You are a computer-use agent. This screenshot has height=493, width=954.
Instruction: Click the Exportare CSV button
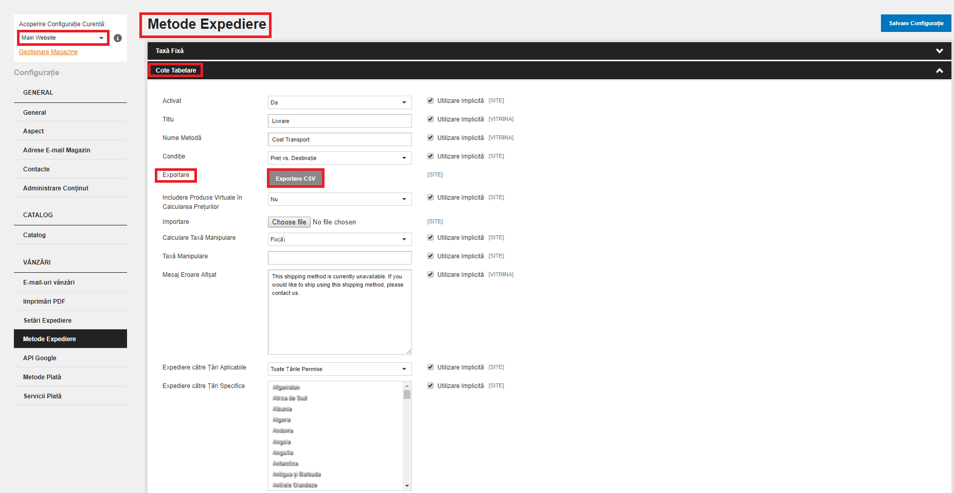(x=296, y=179)
